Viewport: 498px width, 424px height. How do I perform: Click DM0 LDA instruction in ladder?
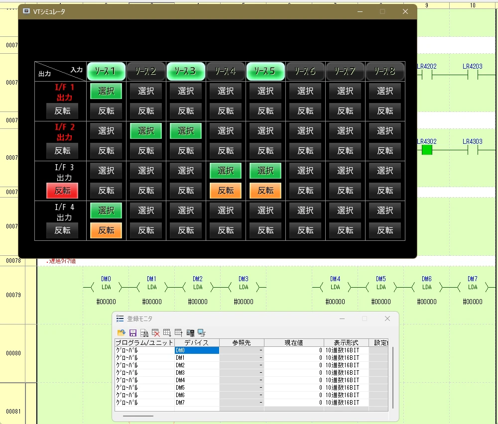click(106, 287)
